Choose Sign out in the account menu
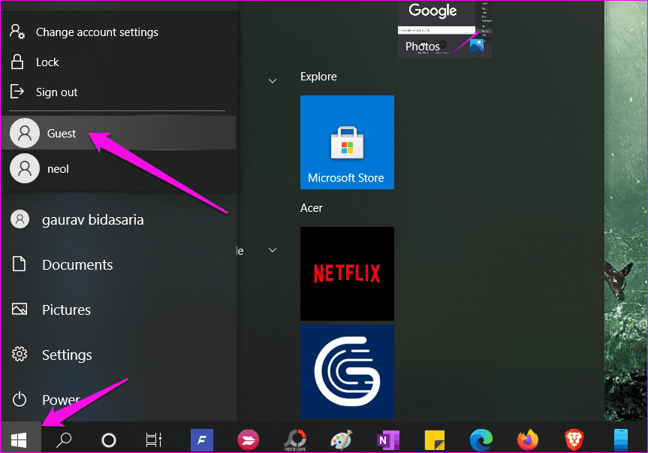Screen dimensions: 648x453 (119, 92)
